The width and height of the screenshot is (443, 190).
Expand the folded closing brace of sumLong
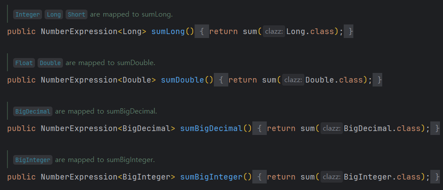[349, 31]
